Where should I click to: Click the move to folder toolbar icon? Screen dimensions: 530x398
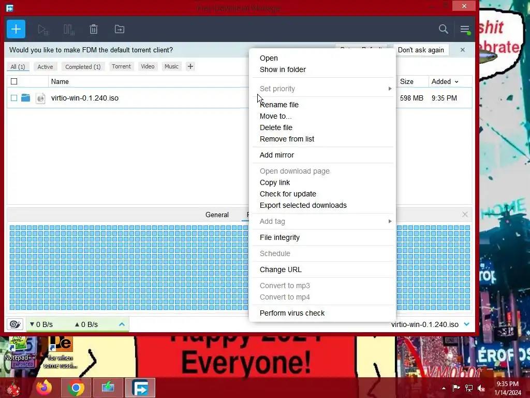(x=120, y=29)
